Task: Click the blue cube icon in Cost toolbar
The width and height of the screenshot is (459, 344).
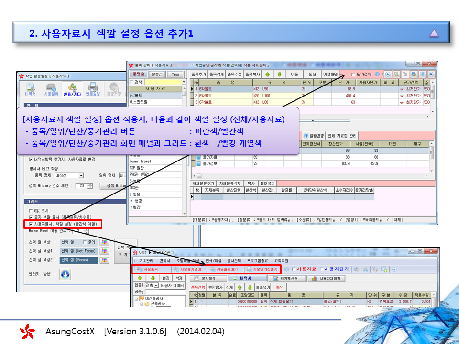Action: pyautogui.click(x=287, y=269)
